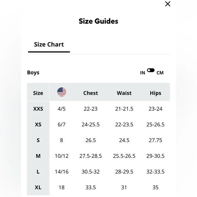Viewport: 197px width, 197px height.
Task: Select the Size Chart tab
Action: 49,44
